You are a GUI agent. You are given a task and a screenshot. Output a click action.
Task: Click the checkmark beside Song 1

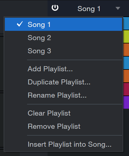click(20, 24)
